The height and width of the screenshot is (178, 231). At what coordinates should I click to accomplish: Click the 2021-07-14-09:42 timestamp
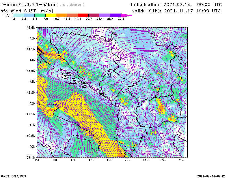click(211, 176)
